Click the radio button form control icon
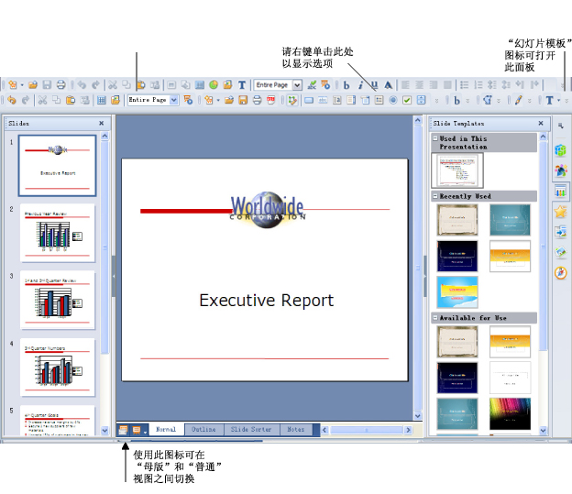This screenshot has height=494, width=572. (393, 100)
